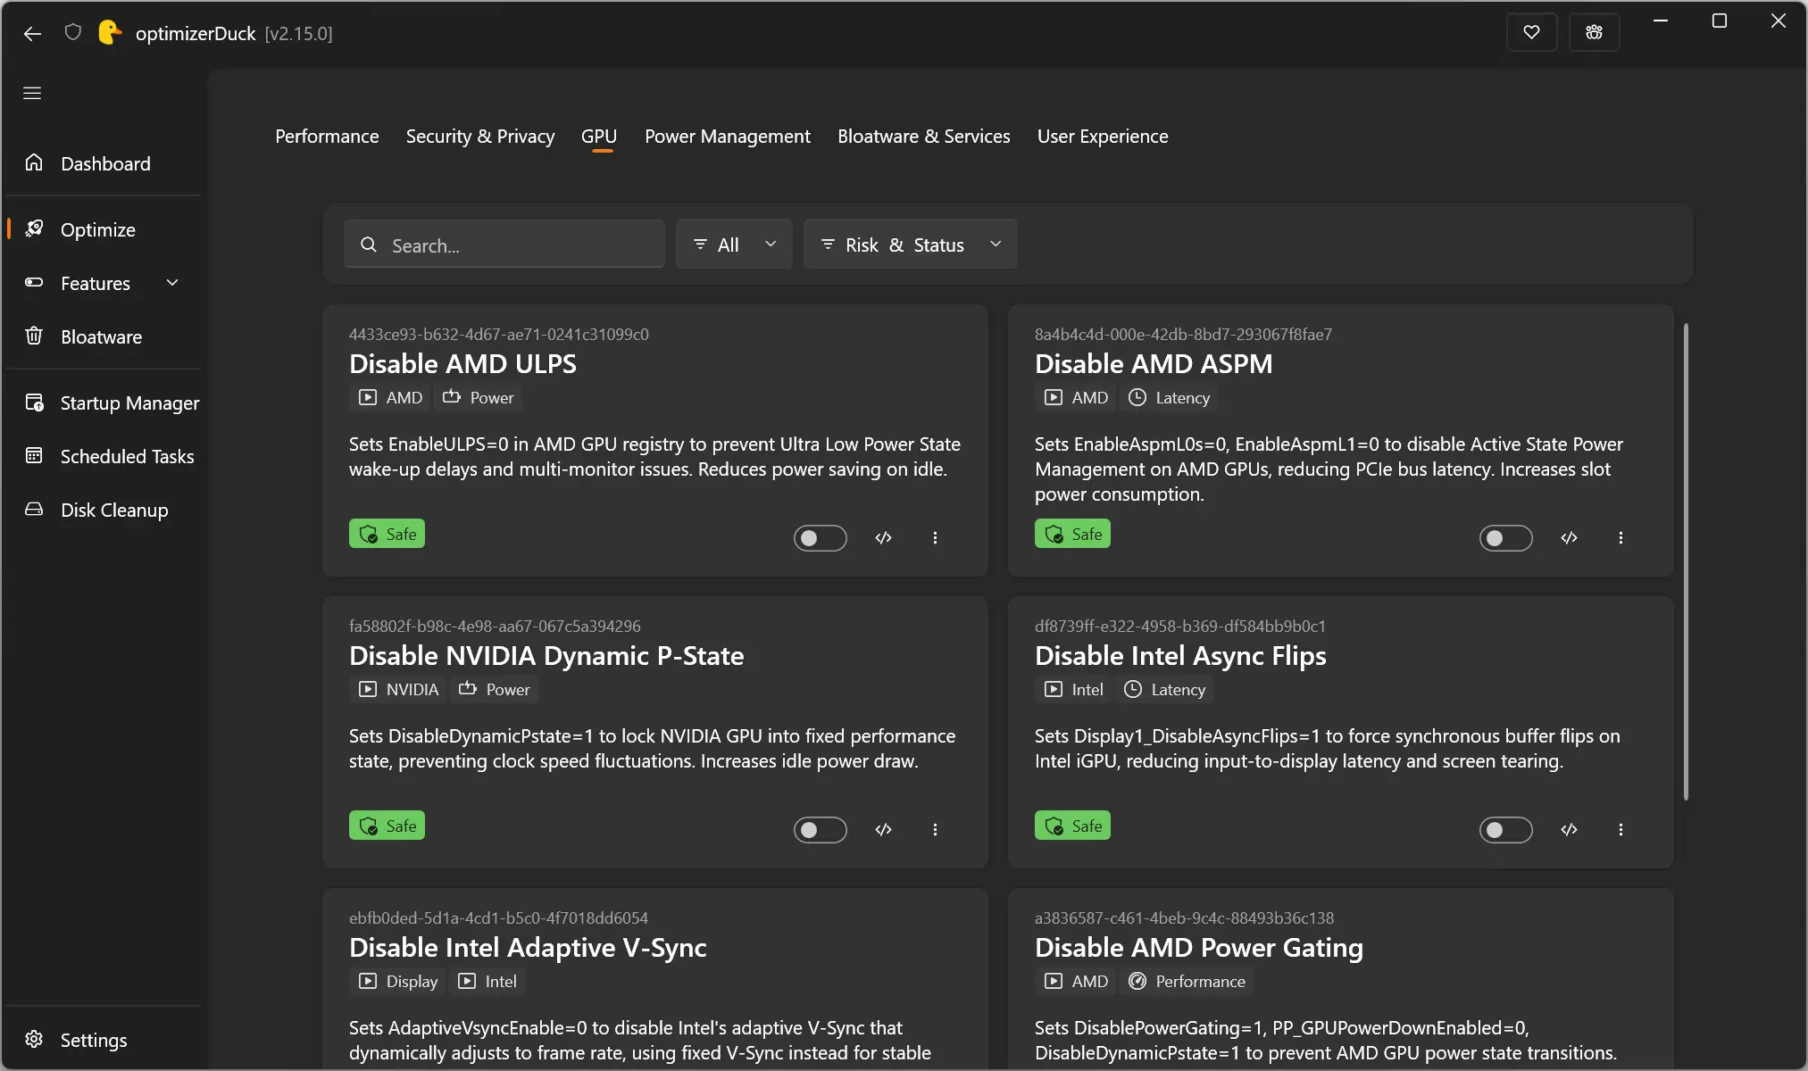Click the optimizerDuck duck logo
This screenshot has width=1808, height=1071.
click(x=109, y=33)
